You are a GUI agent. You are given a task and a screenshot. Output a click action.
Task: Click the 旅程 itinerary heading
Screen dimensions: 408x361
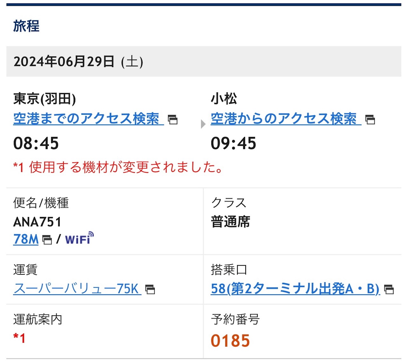coord(26,27)
